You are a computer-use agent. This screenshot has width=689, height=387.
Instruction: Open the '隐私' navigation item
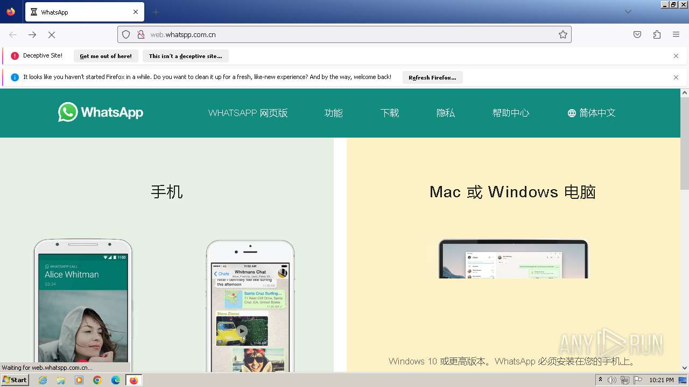click(446, 113)
